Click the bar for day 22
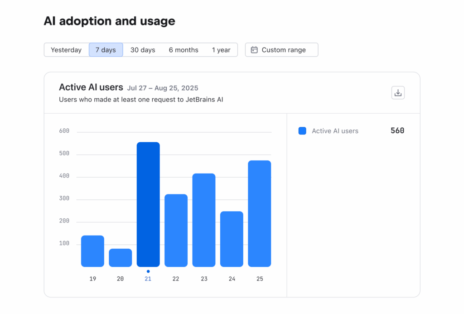 click(x=176, y=230)
